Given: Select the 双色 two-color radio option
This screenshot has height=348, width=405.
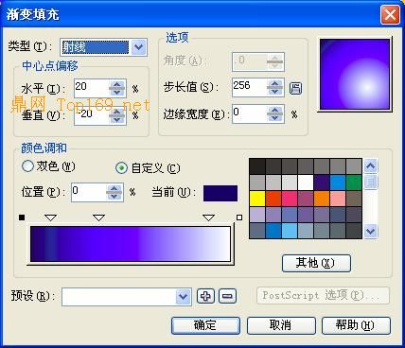Looking at the screenshot, I should [x=27, y=165].
